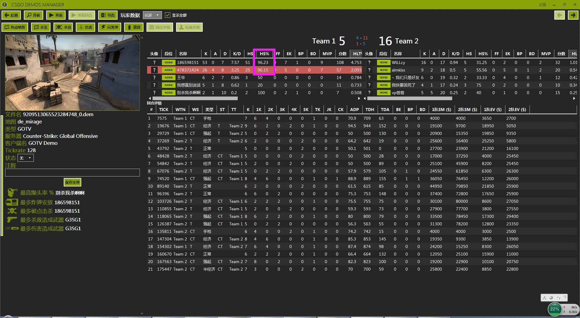Screen dimensions: 580x318
Task: Toggle the 显示全部 checkbox
Action: point(168,15)
